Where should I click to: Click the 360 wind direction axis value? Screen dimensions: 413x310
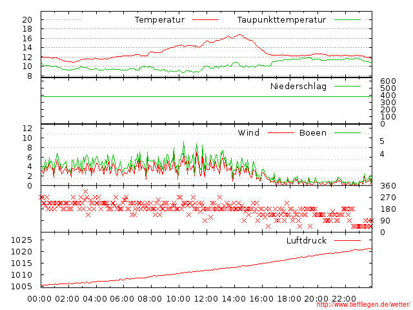tap(388, 186)
